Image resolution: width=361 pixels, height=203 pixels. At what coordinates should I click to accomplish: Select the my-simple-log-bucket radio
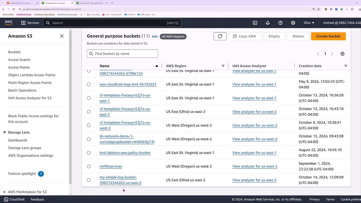(x=89, y=180)
